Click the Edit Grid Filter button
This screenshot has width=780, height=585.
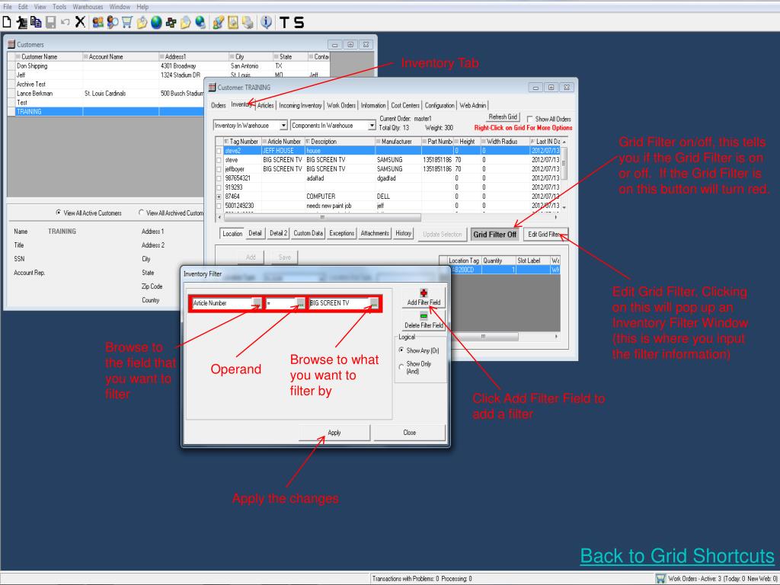pos(545,235)
